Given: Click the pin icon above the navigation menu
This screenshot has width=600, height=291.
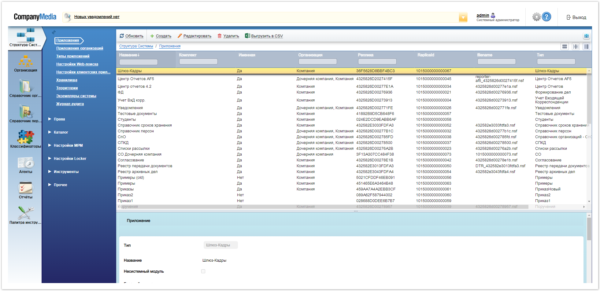Looking at the screenshot, I should pos(54,32).
